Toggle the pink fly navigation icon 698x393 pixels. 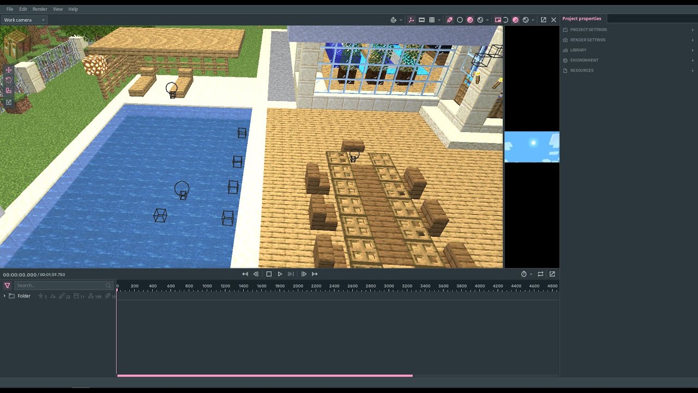point(449,20)
